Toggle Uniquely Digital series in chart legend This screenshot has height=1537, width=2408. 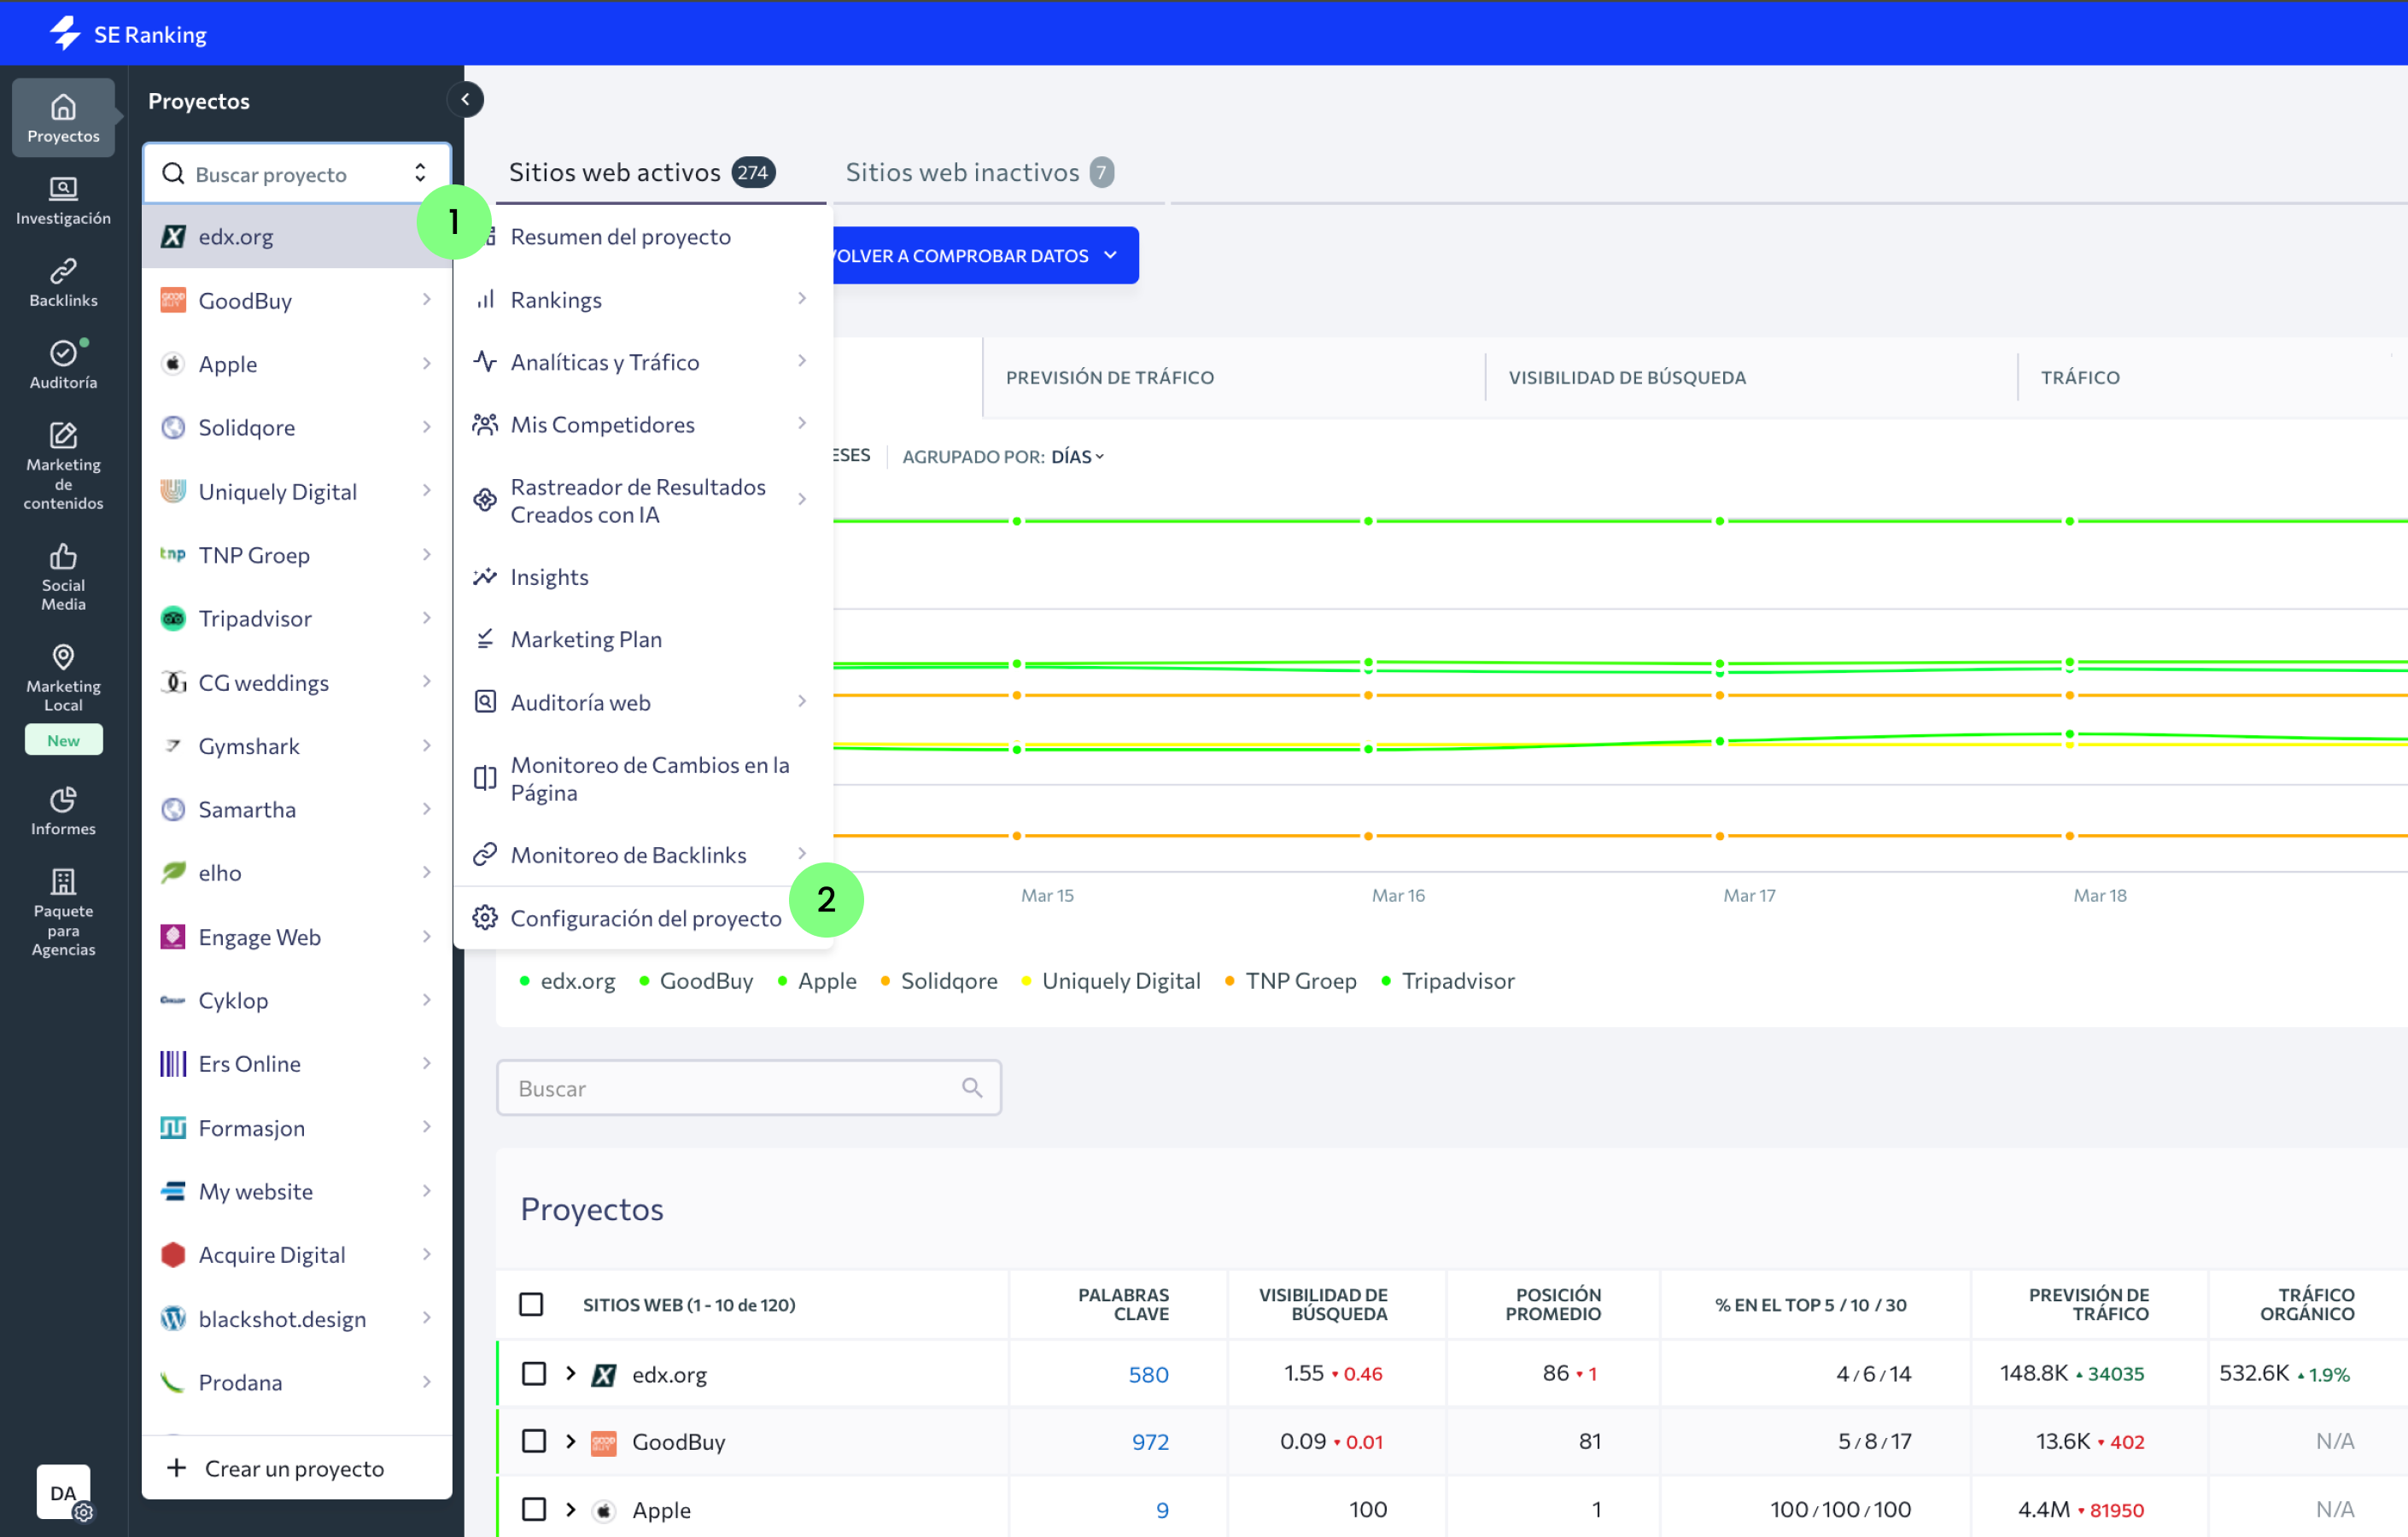coord(1110,980)
